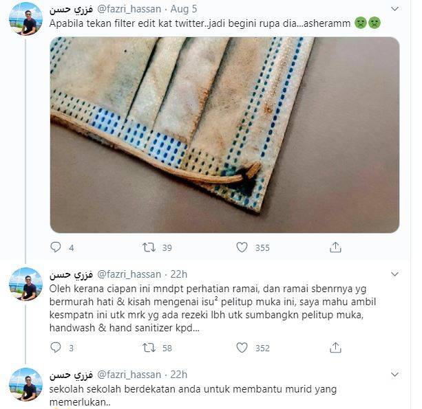Retweet the tweet with 58 retweets

pyautogui.click(x=149, y=348)
